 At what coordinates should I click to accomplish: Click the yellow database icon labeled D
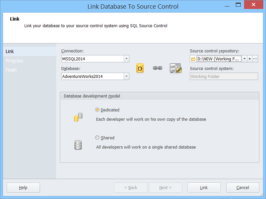(x=140, y=68)
